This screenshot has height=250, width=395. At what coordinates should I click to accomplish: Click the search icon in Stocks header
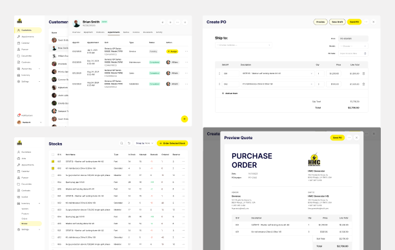pyautogui.click(x=122, y=143)
